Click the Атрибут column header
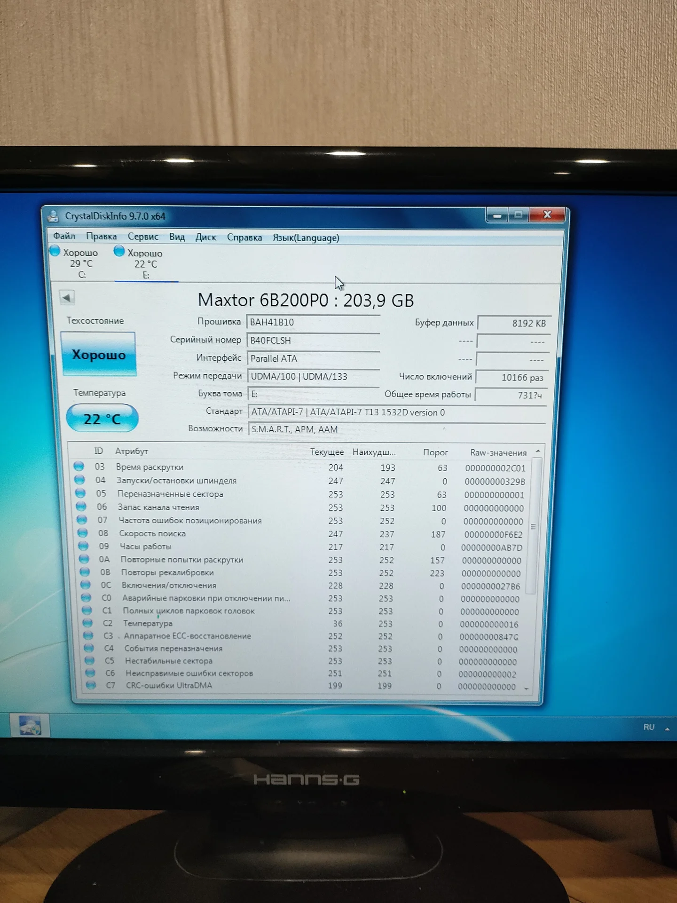 tap(132, 451)
